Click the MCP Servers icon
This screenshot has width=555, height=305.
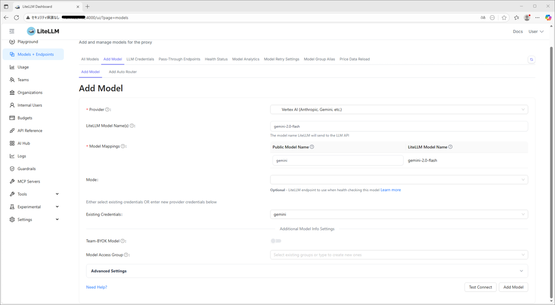tap(12, 181)
